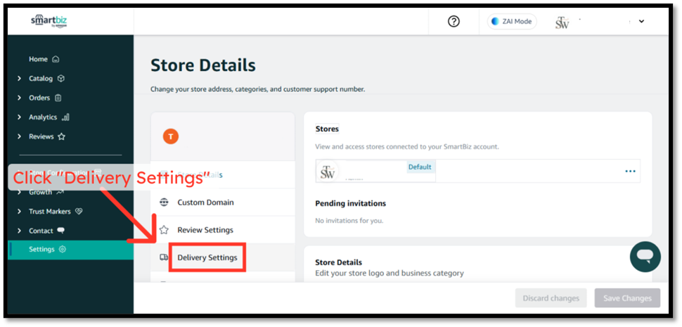
Task: Click the Custom Domain globe icon
Action: click(164, 203)
